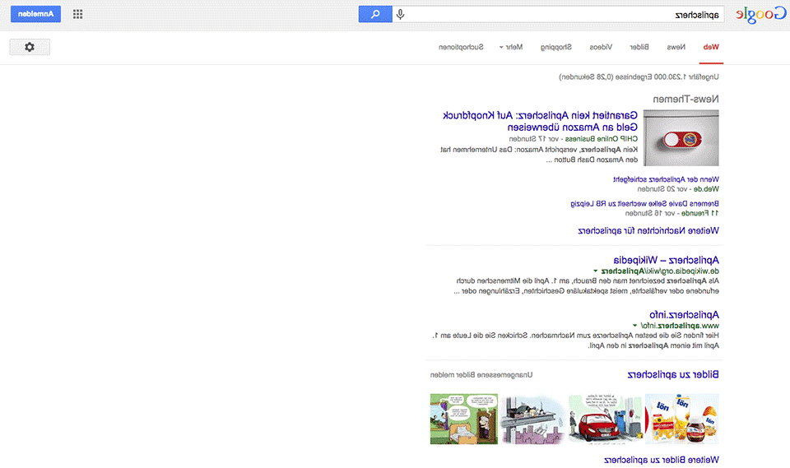
Task: Click the Anmelden sign-in button
Action: (x=35, y=14)
